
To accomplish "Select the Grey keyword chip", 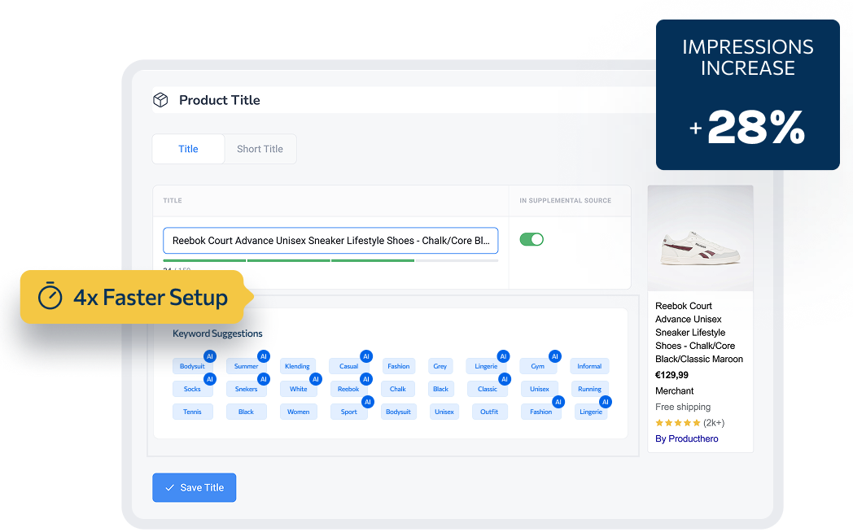I will (x=440, y=366).
